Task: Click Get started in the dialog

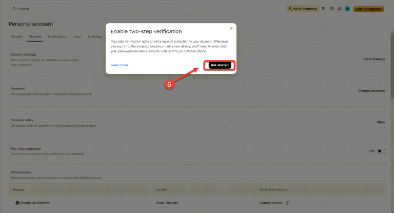Action: tap(220, 65)
